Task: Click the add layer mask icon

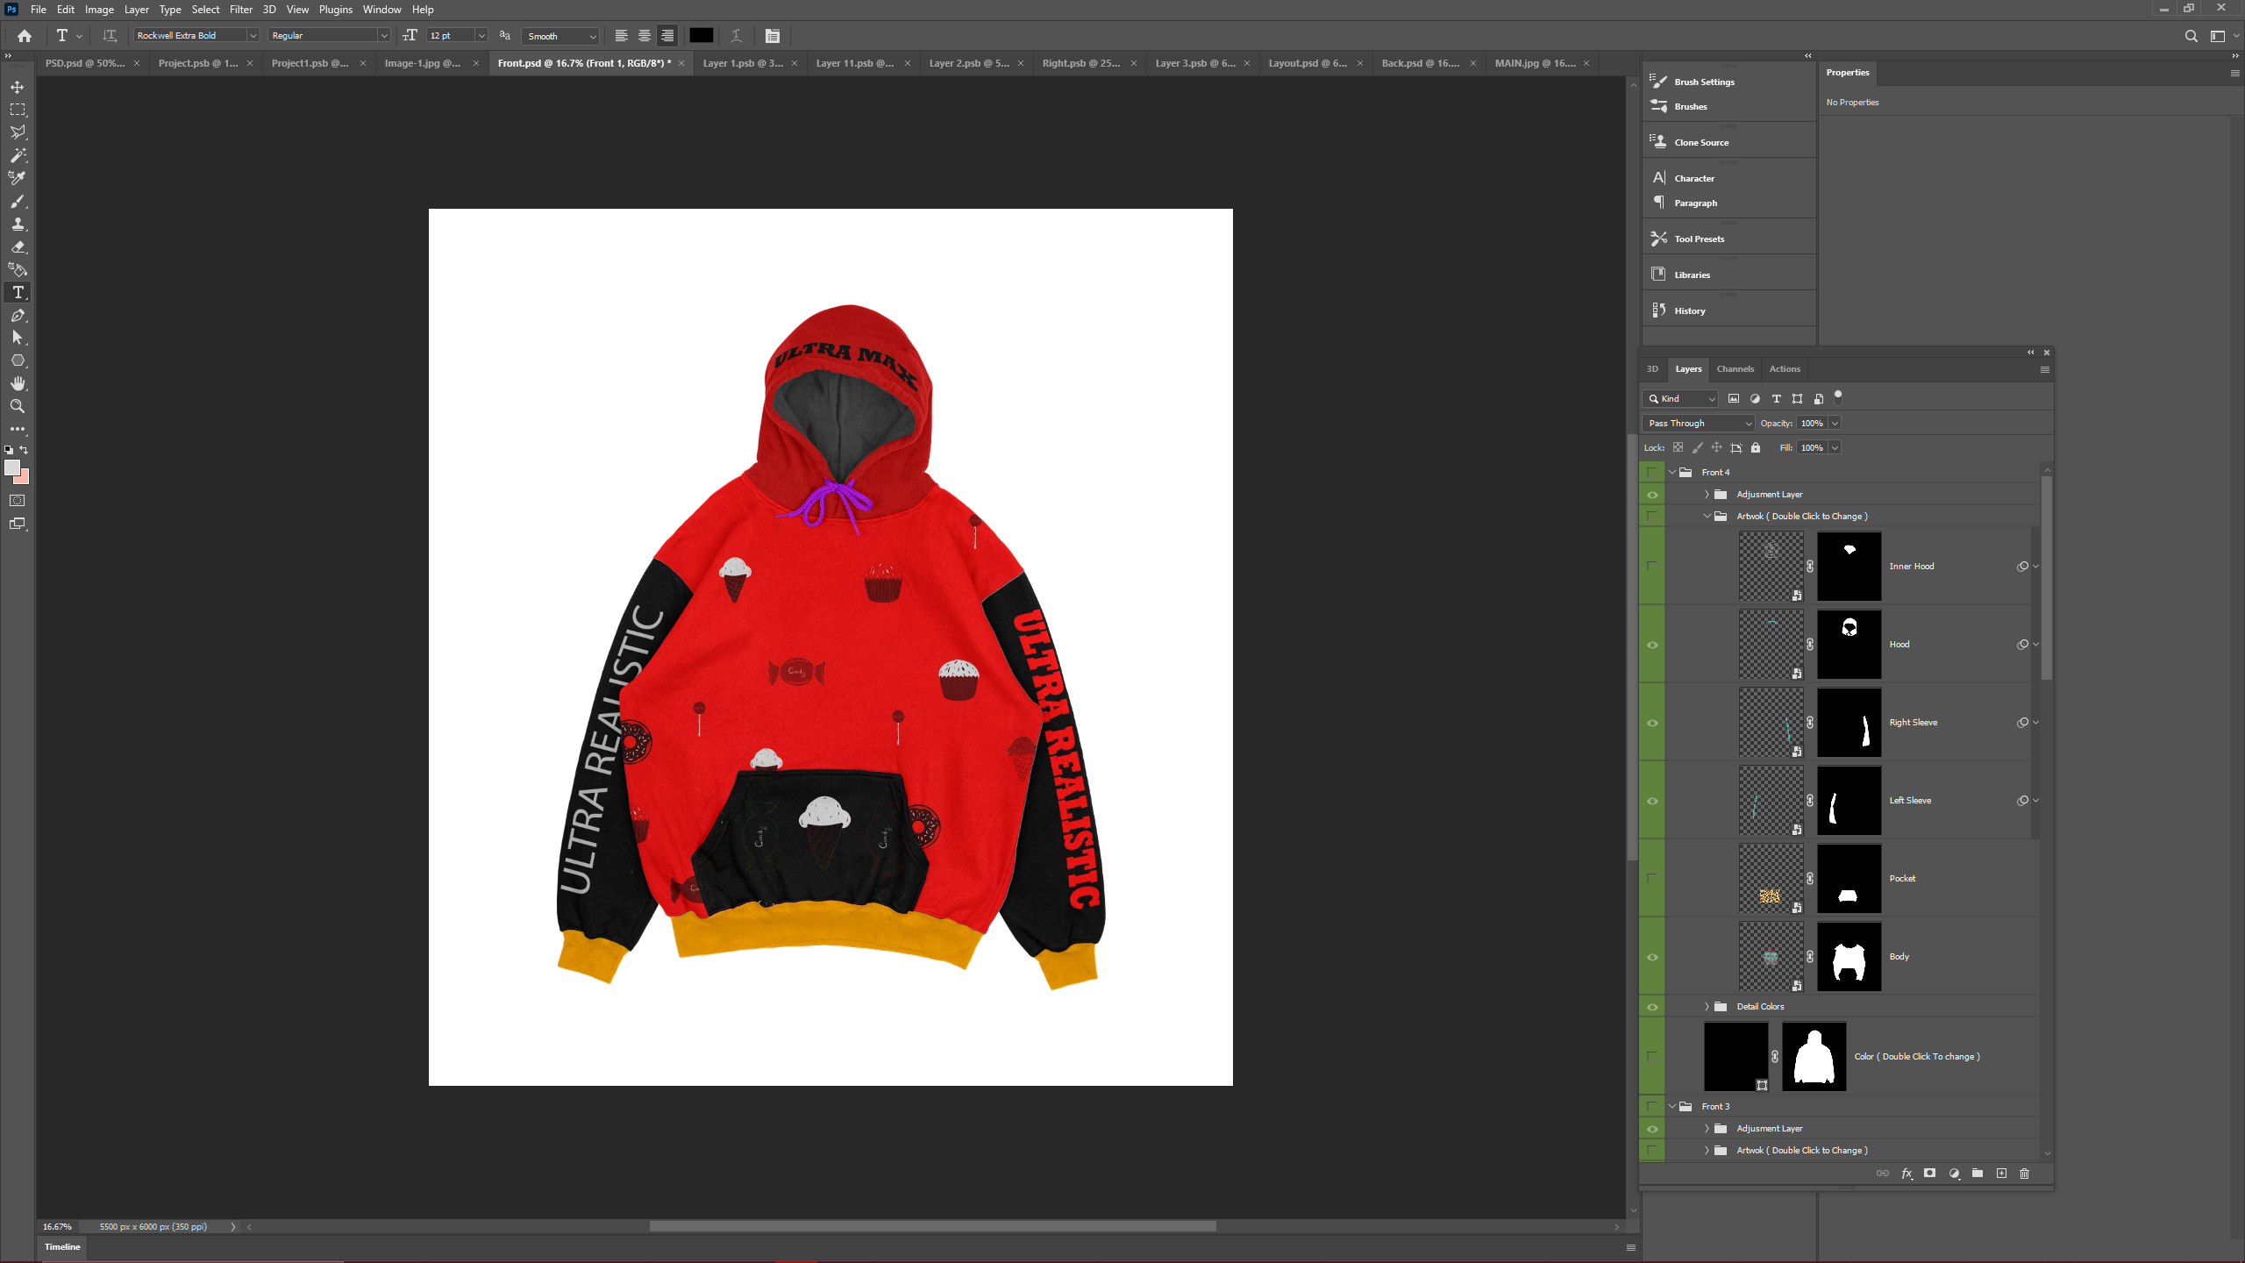Action: pyautogui.click(x=1929, y=1174)
